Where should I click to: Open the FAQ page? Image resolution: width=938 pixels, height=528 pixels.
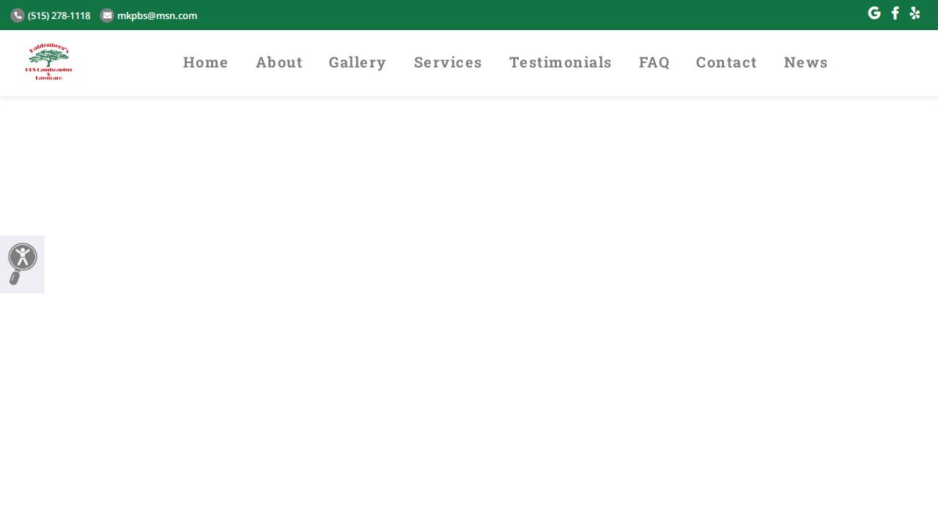pyautogui.click(x=654, y=62)
